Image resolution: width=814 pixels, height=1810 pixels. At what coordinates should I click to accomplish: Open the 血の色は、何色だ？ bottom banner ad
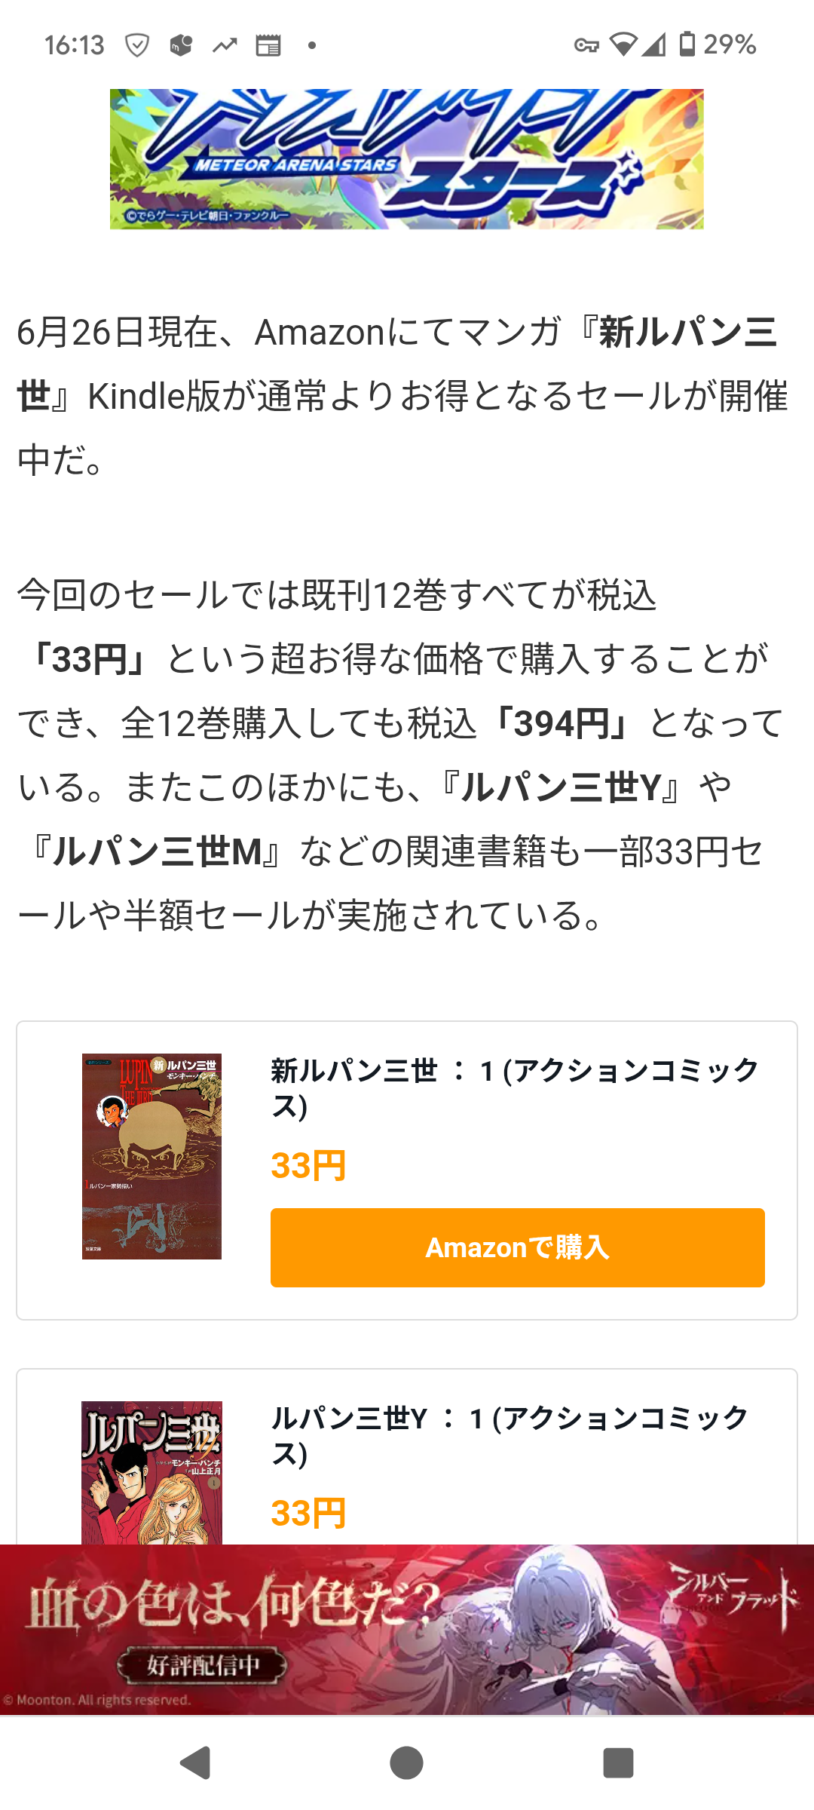click(407, 1629)
